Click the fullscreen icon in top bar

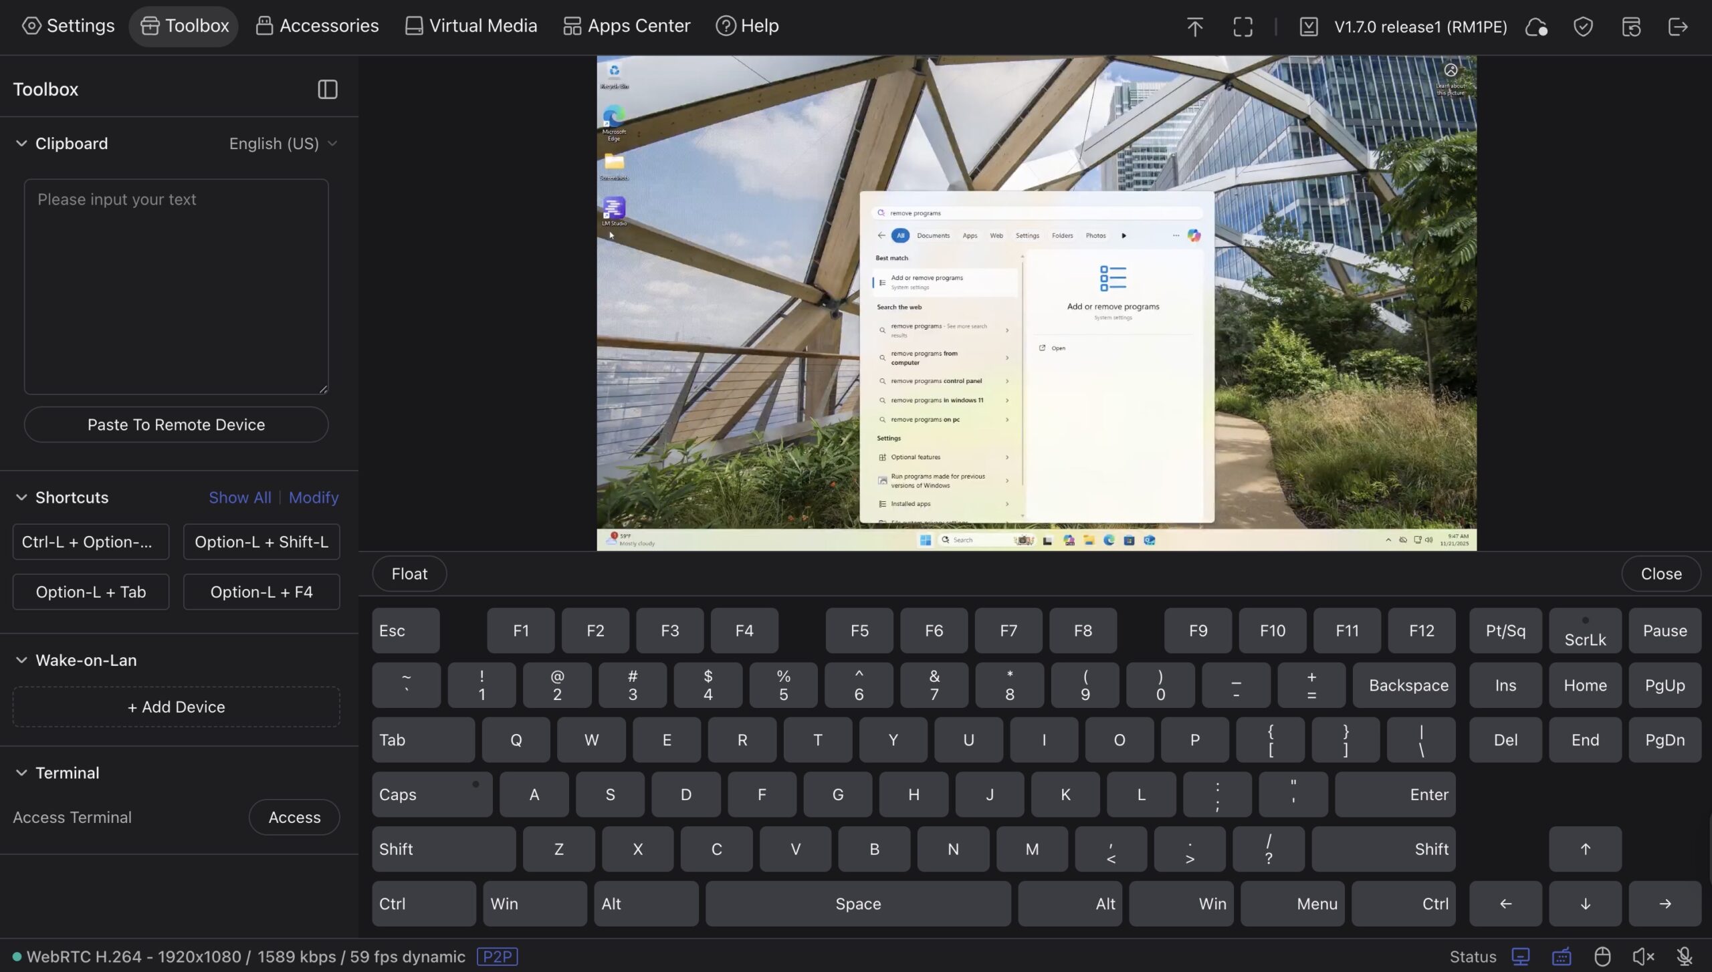[1243, 27]
